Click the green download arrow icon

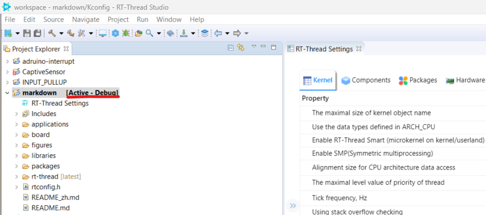point(184,33)
